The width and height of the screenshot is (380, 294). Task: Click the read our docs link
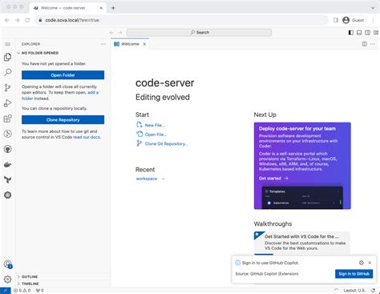(87, 137)
